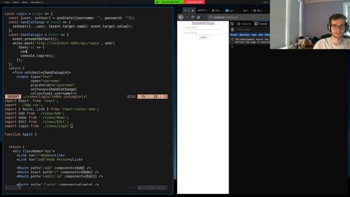Toggle the Warnings console filter
350x197 pixels.
(244, 35)
